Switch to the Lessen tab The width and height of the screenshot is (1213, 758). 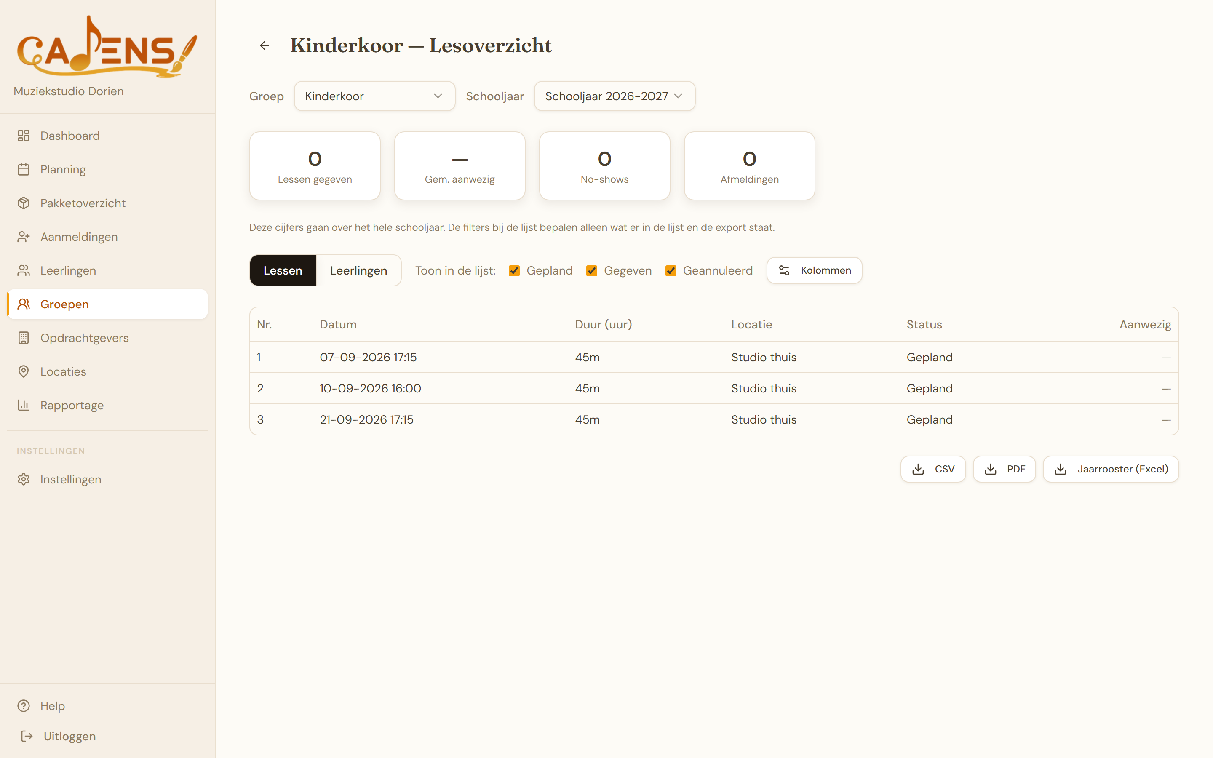point(283,270)
